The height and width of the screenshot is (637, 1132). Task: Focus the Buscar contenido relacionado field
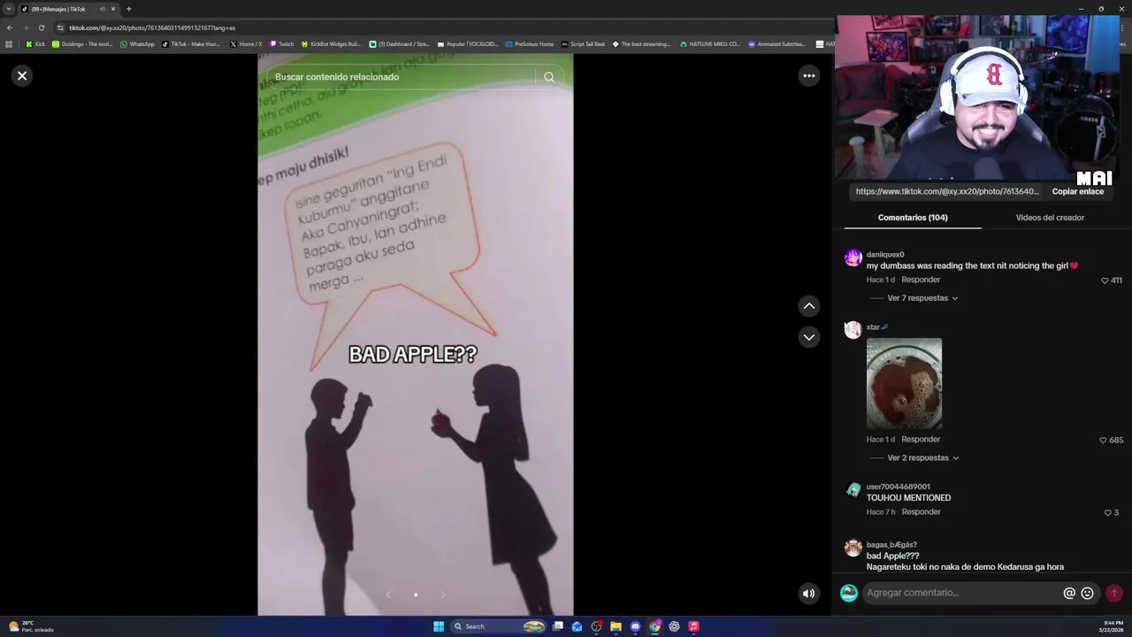pyautogui.click(x=402, y=77)
